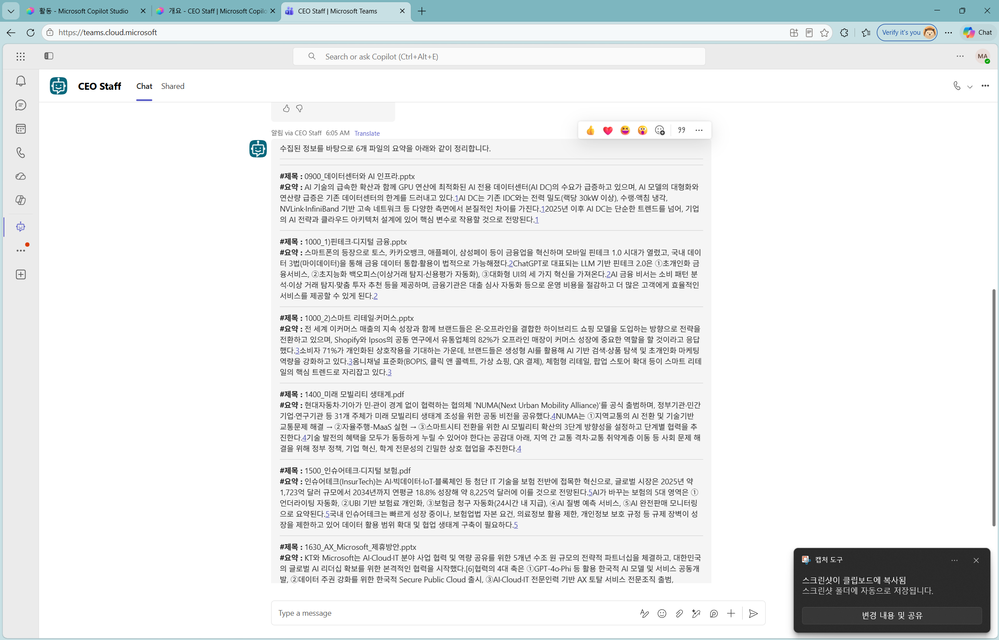Give thumbs down feedback on previous reply

coord(299,108)
